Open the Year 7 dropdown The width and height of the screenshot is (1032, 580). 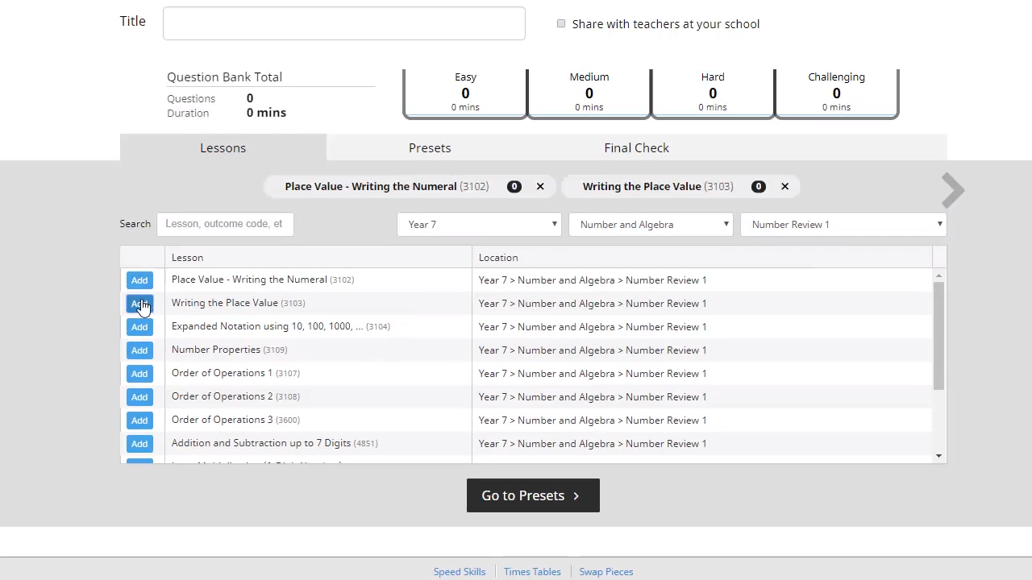[479, 225]
